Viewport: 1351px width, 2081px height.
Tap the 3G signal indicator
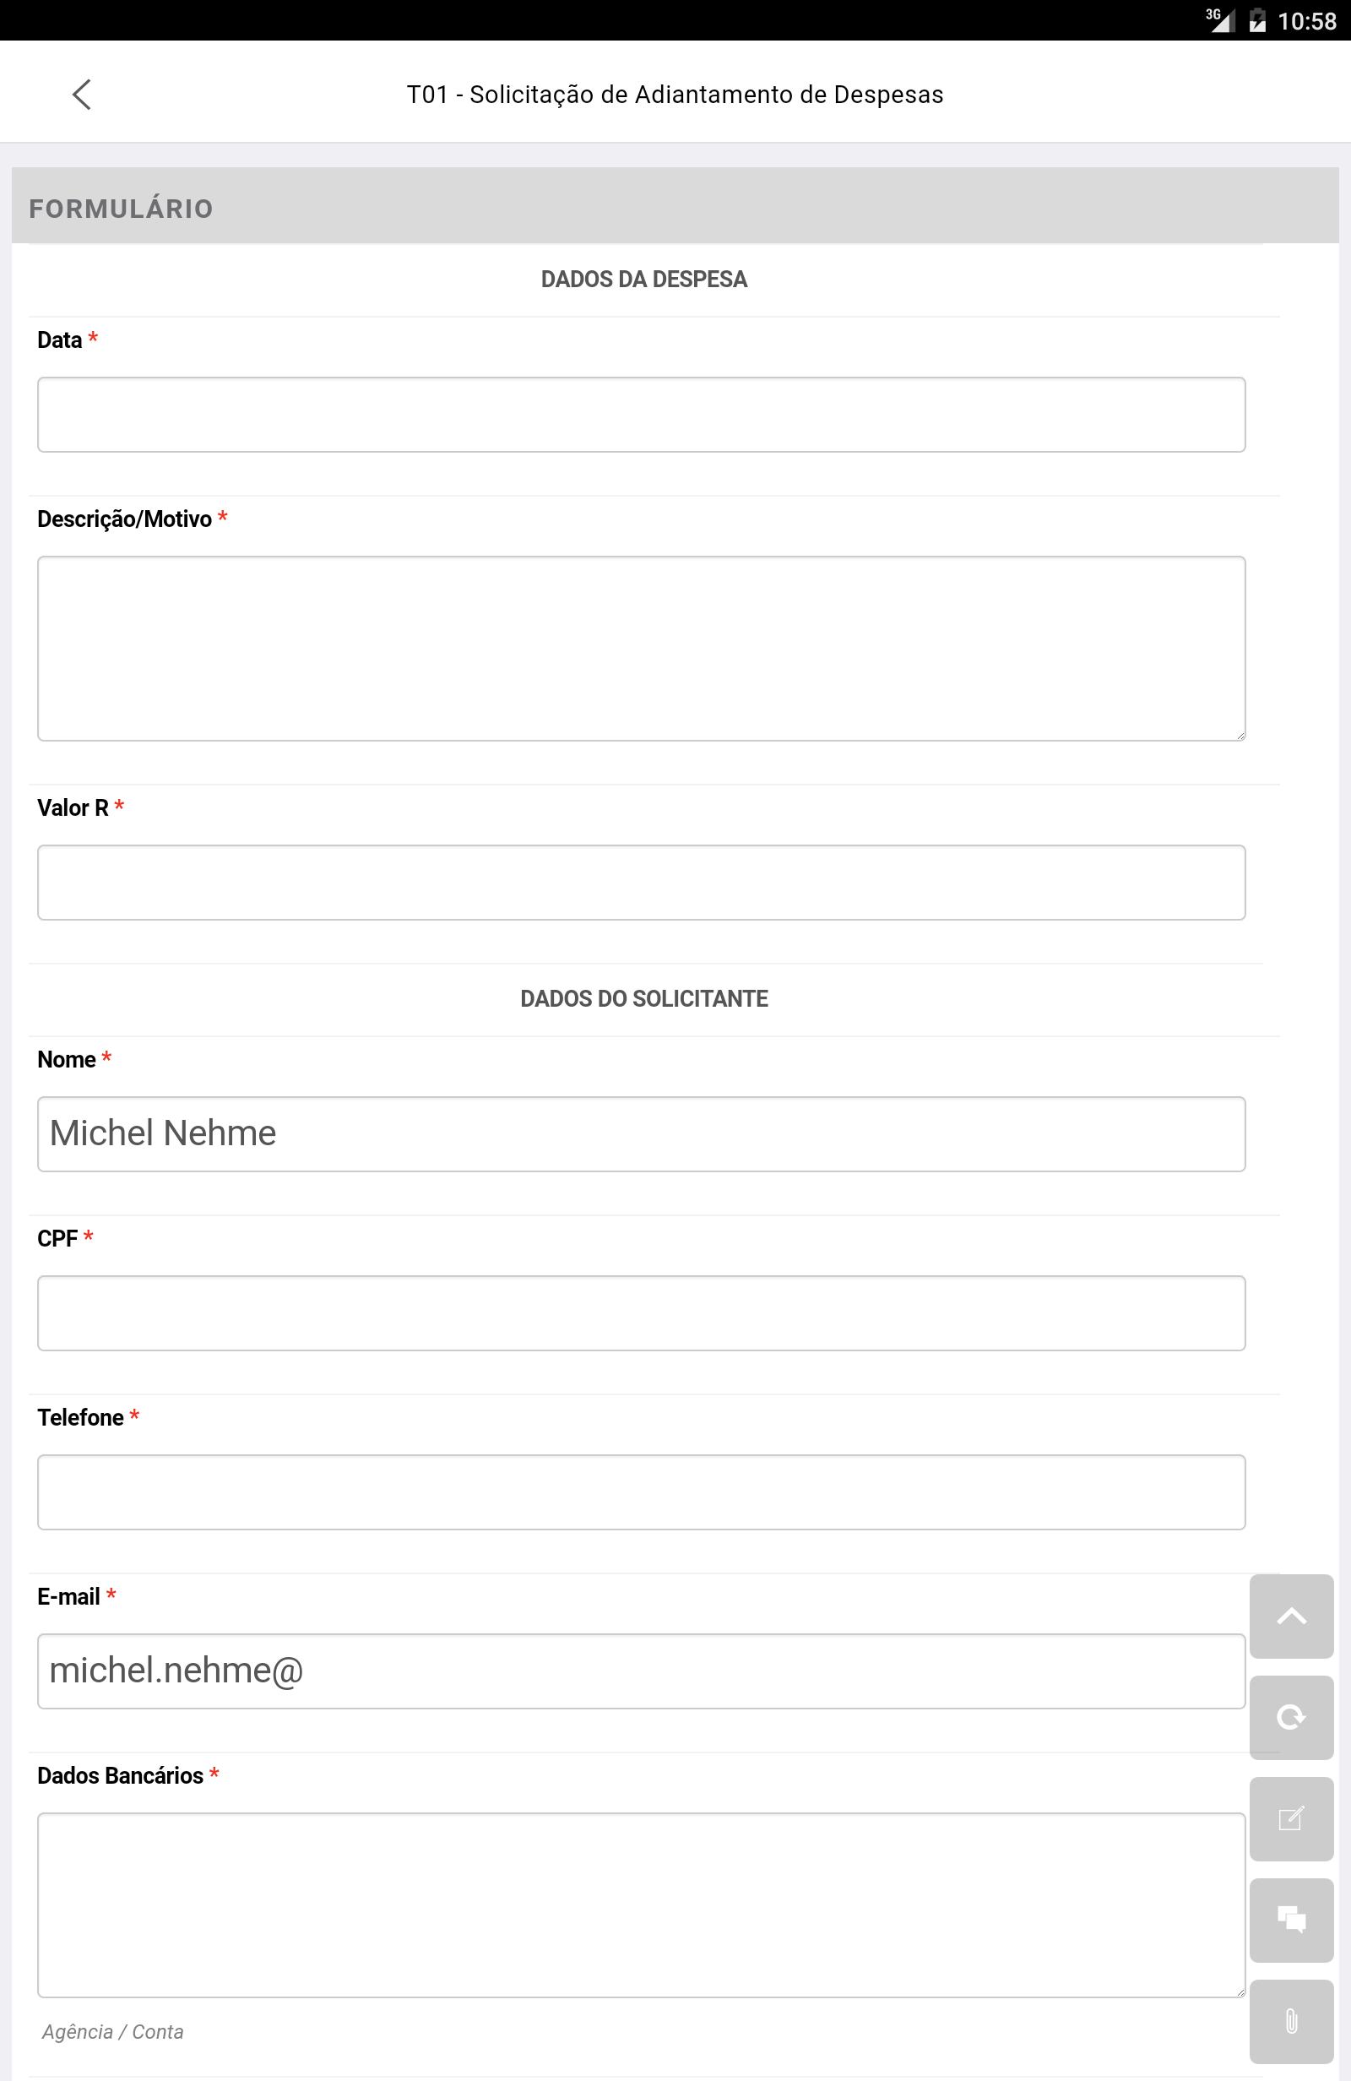click(x=1220, y=19)
